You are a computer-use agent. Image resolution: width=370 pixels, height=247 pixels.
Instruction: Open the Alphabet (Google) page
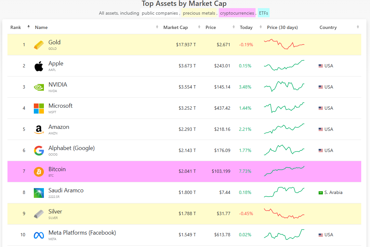pos(72,148)
